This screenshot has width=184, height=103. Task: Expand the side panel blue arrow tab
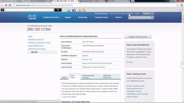[183, 64]
